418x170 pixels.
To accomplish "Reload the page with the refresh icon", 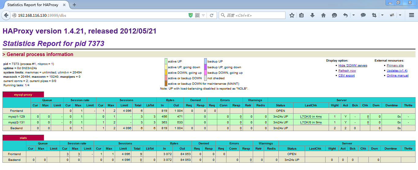I will 211,15.
